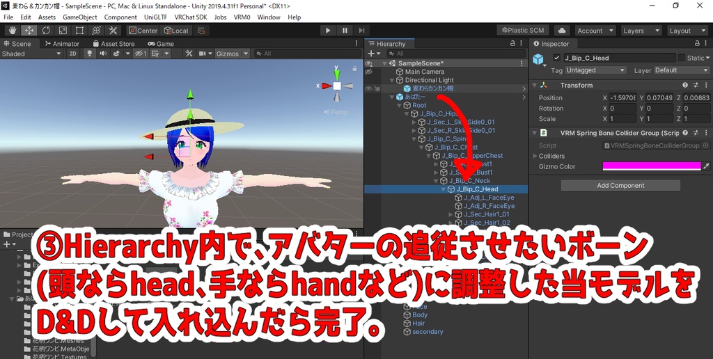The height and width of the screenshot is (359, 713).
Task: Open Plastic SCM button
Action: click(523, 31)
